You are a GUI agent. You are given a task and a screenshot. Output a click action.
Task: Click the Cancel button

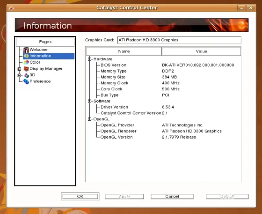click(172, 196)
